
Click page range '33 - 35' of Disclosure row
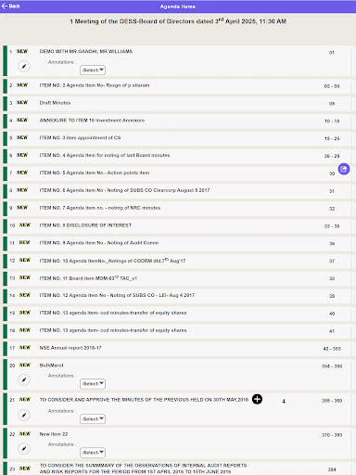[332, 226]
